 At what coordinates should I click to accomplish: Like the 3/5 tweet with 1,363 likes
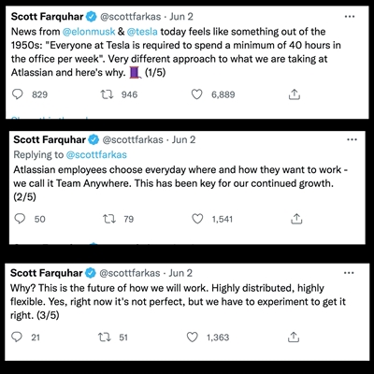tap(193, 337)
